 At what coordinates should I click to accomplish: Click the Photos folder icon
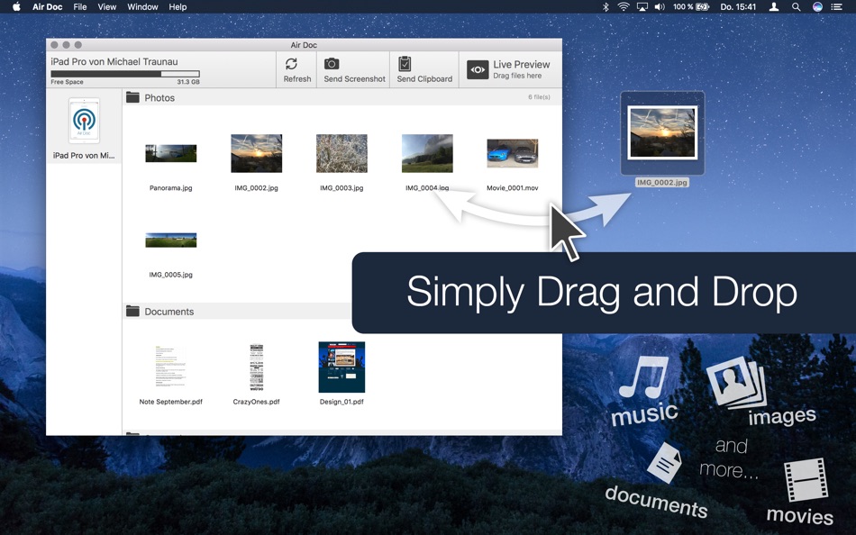[132, 97]
